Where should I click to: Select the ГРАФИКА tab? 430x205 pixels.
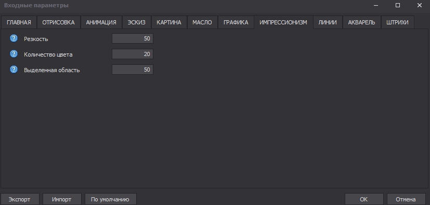tap(236, 22)
